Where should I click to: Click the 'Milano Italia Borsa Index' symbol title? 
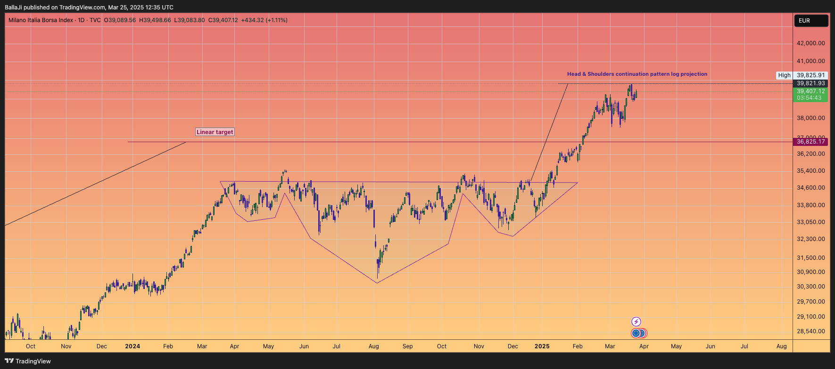(41, 20)
